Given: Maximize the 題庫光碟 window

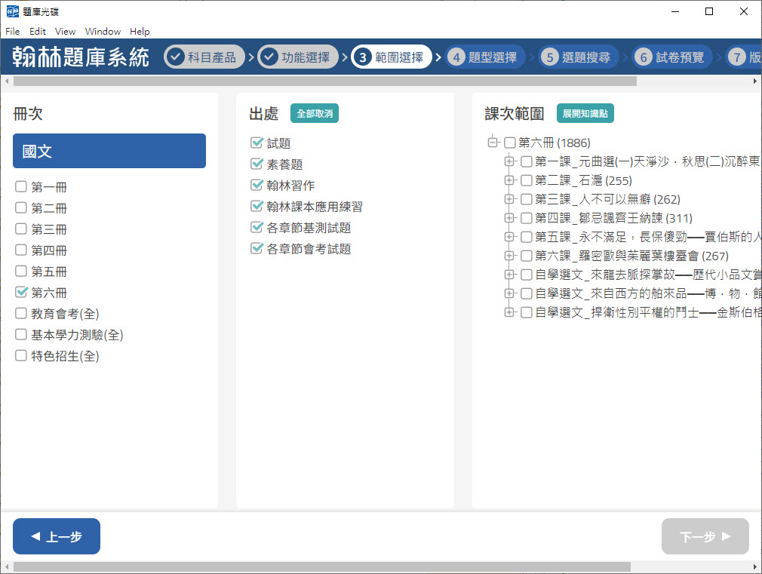Looking at the screenshot, I should tap(709, 11).
